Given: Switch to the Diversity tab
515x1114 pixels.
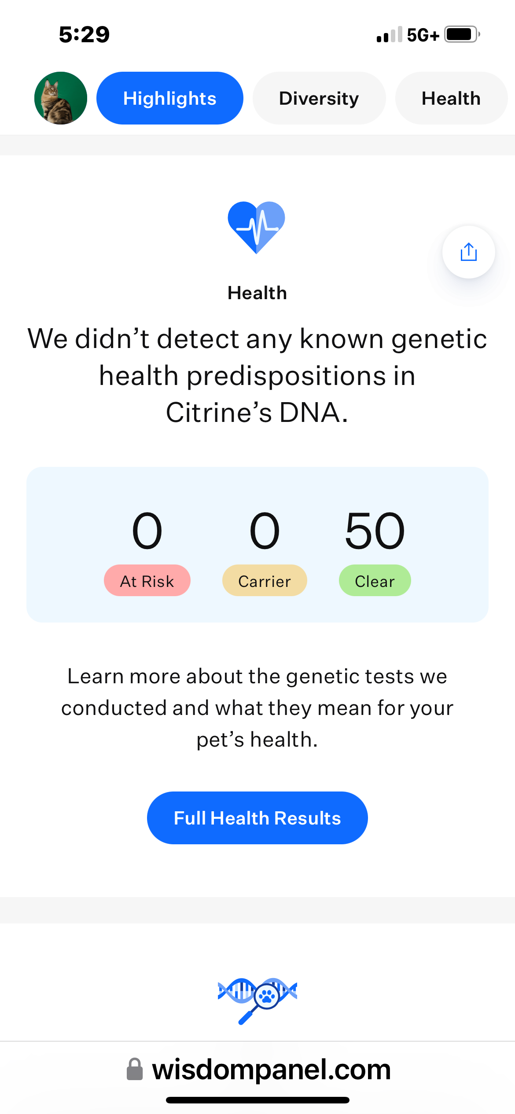Looking at the screenshot, I should coord(319,98).
